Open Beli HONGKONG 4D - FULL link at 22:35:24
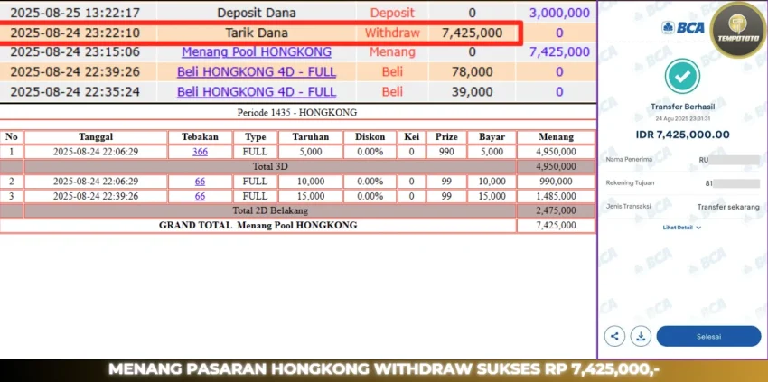Viewport: 768px width, 382px height. 257,91
